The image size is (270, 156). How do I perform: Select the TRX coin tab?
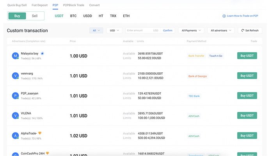coord(113,16)
